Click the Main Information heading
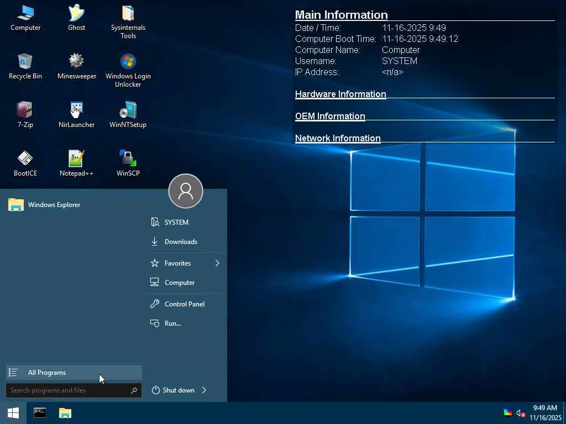566x424 pixels. pos(341,15)
